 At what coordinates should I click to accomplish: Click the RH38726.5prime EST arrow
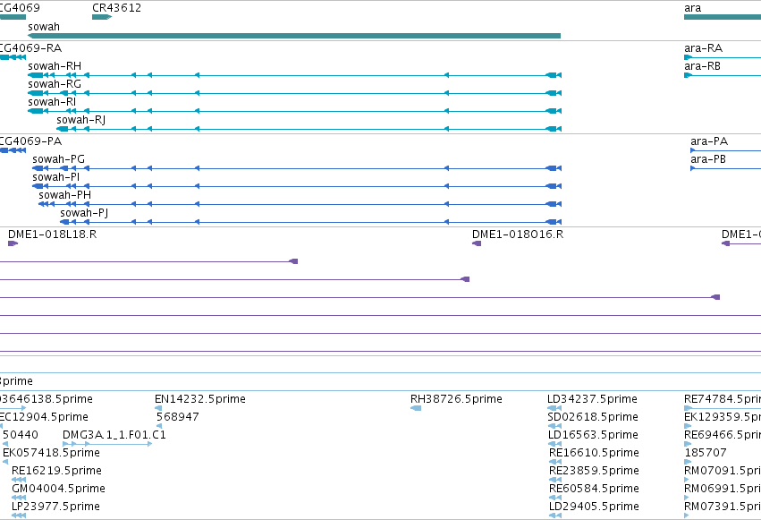(416, 408)
